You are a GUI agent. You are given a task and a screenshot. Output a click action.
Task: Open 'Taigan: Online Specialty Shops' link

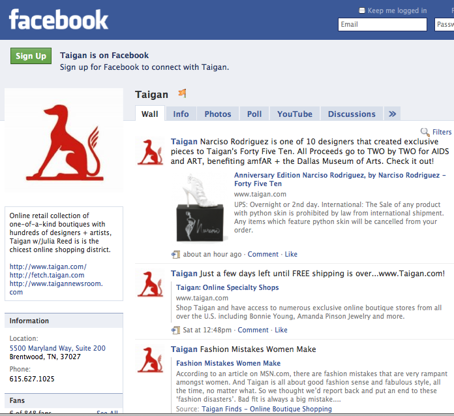pos(227,287)
